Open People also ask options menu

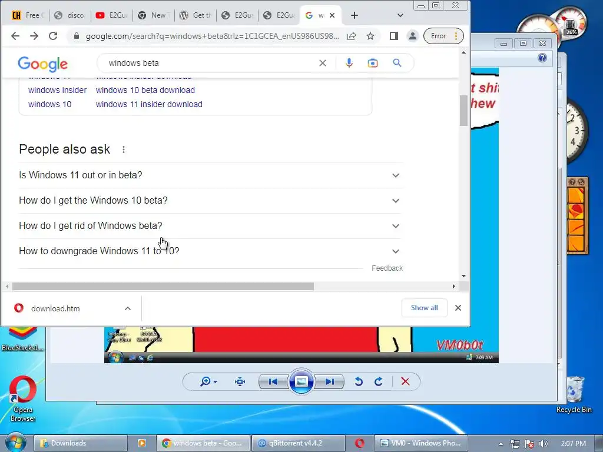click(x=124, y=149)
